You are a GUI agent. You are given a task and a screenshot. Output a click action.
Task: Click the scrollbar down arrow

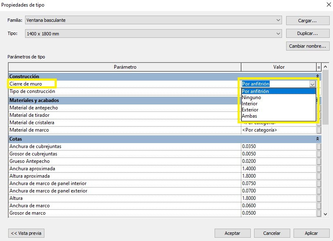pos(325,214)
